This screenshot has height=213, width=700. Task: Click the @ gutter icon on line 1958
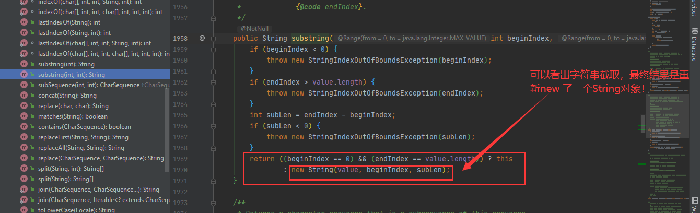[202, 38]
